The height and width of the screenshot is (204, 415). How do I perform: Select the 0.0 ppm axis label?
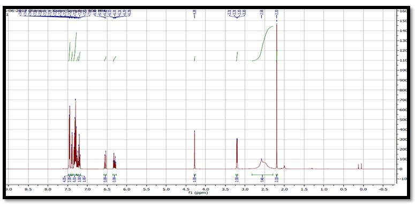coord(363,189)
